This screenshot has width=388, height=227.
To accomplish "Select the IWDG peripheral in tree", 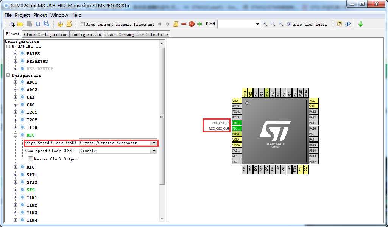I will pyautogui.click(x=32, y=127).
